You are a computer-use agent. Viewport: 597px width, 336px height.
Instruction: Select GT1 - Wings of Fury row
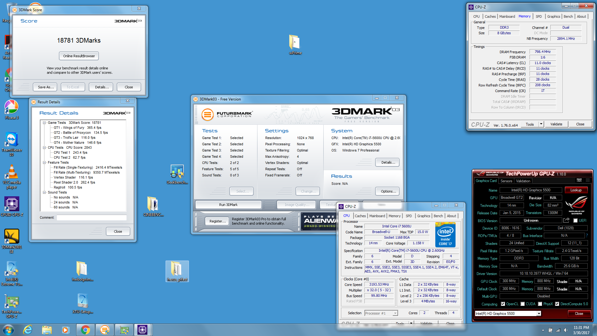coord(77,128)
